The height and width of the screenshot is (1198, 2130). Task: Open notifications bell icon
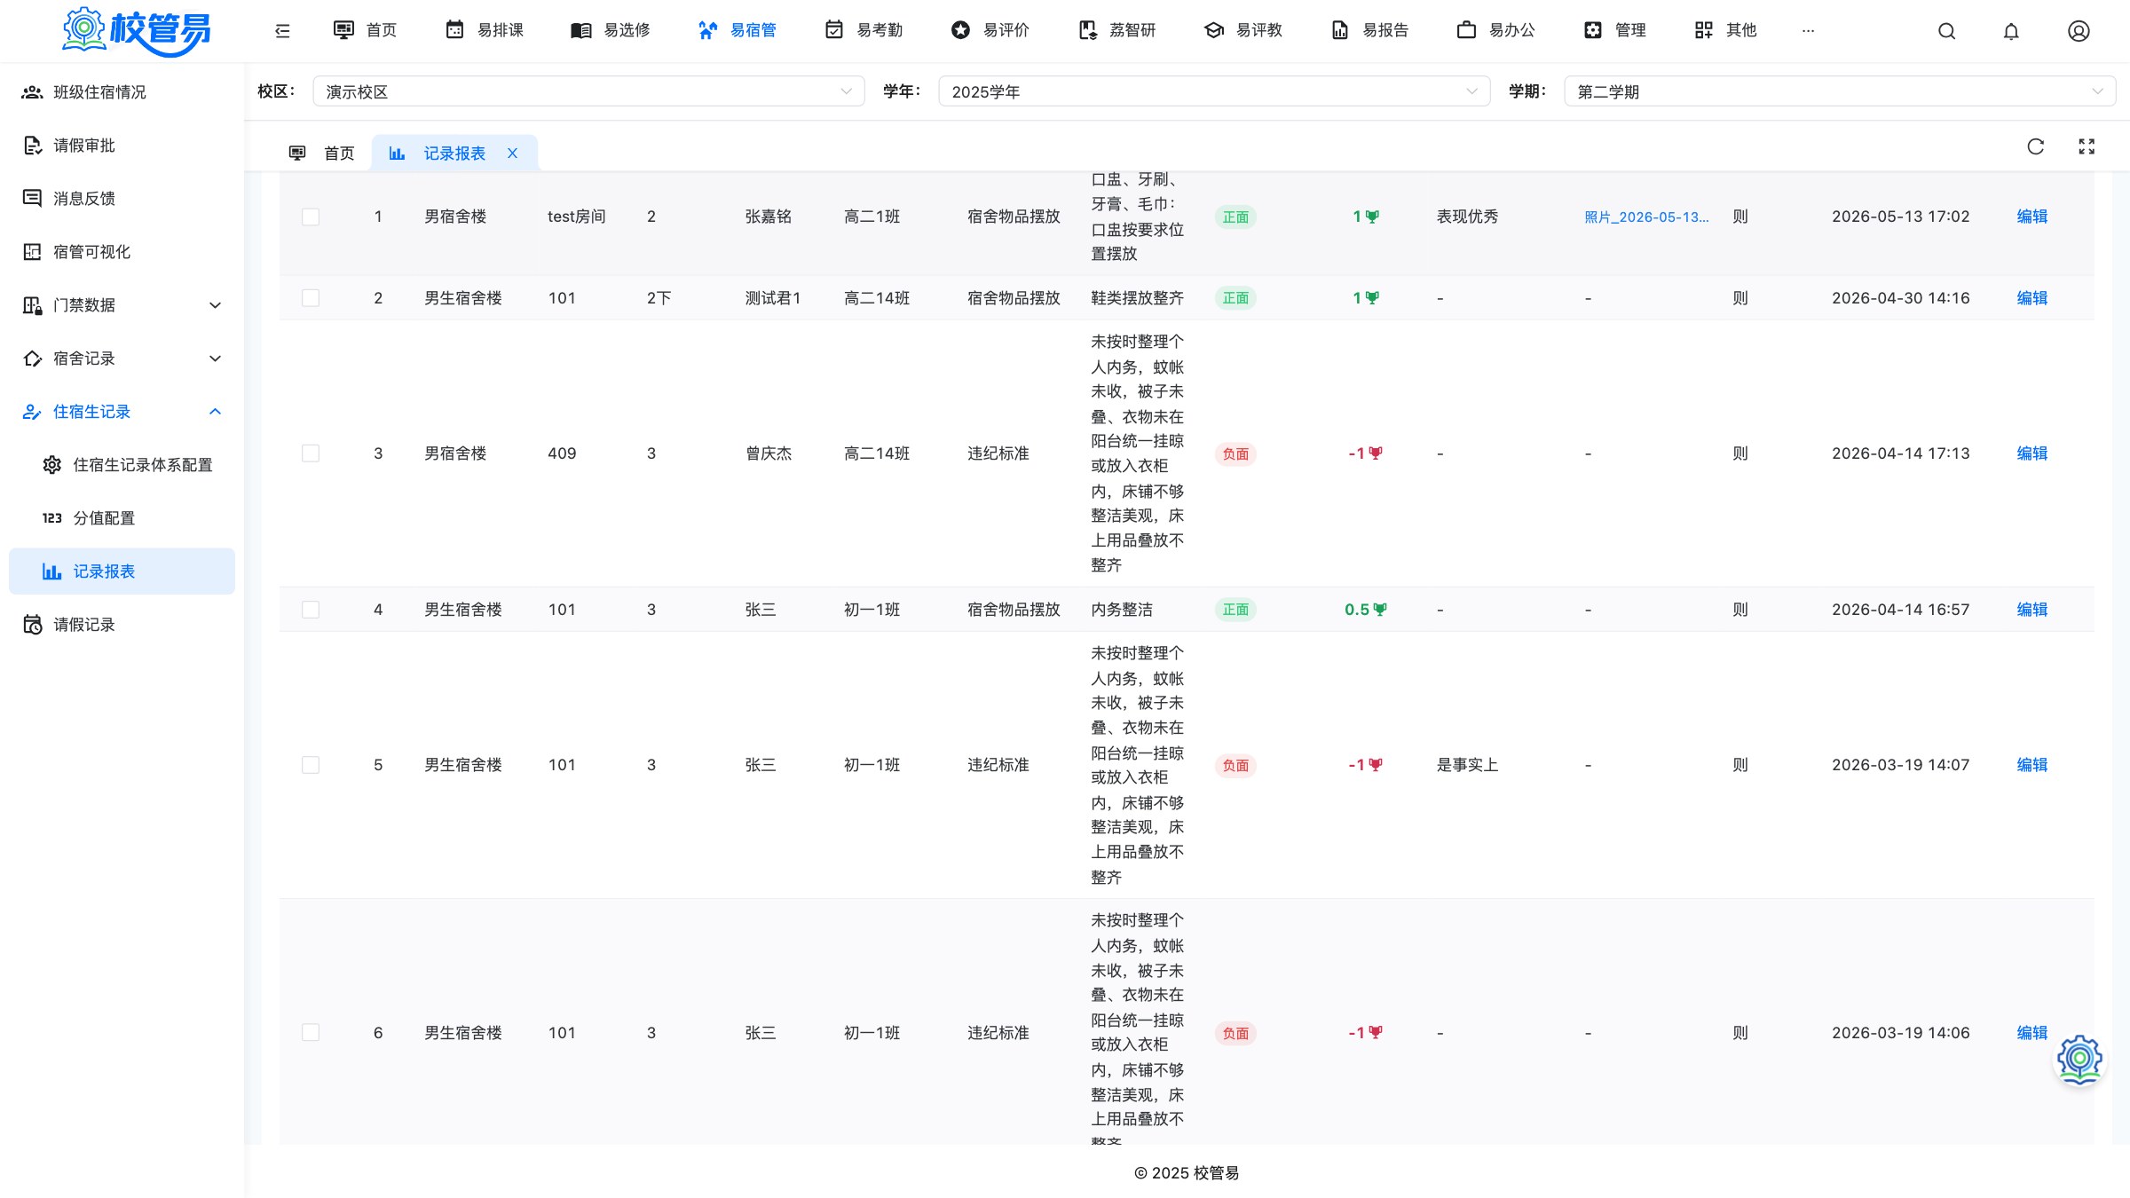coord(2011,31)
